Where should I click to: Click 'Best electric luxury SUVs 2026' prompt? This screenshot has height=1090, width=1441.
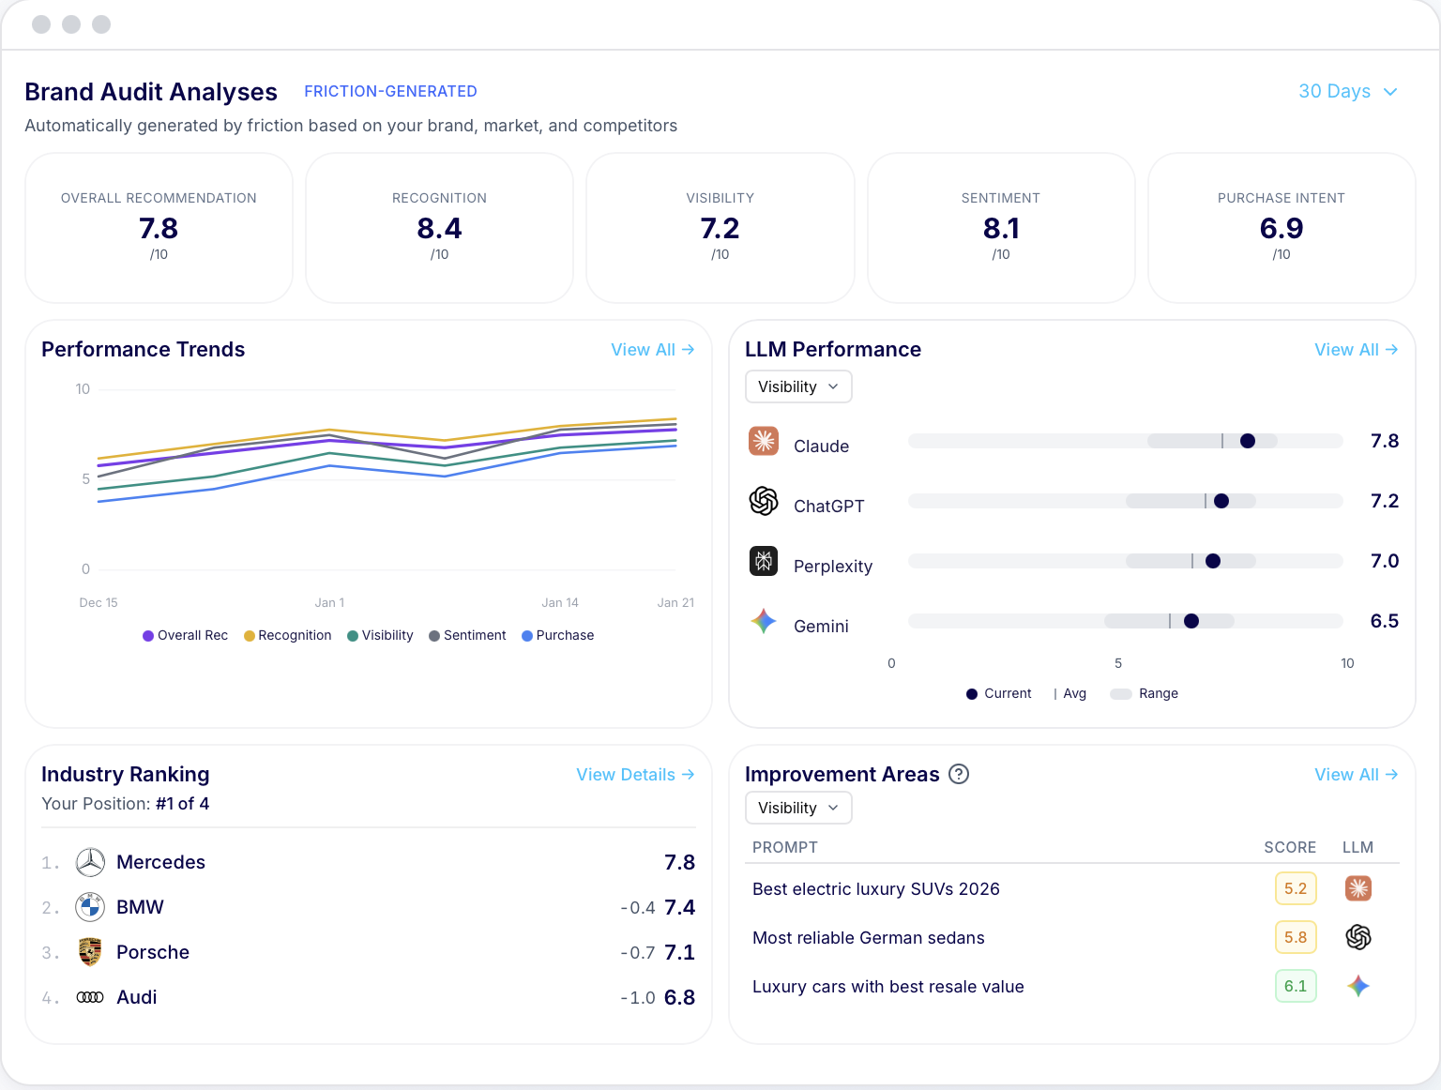(876, 888)
